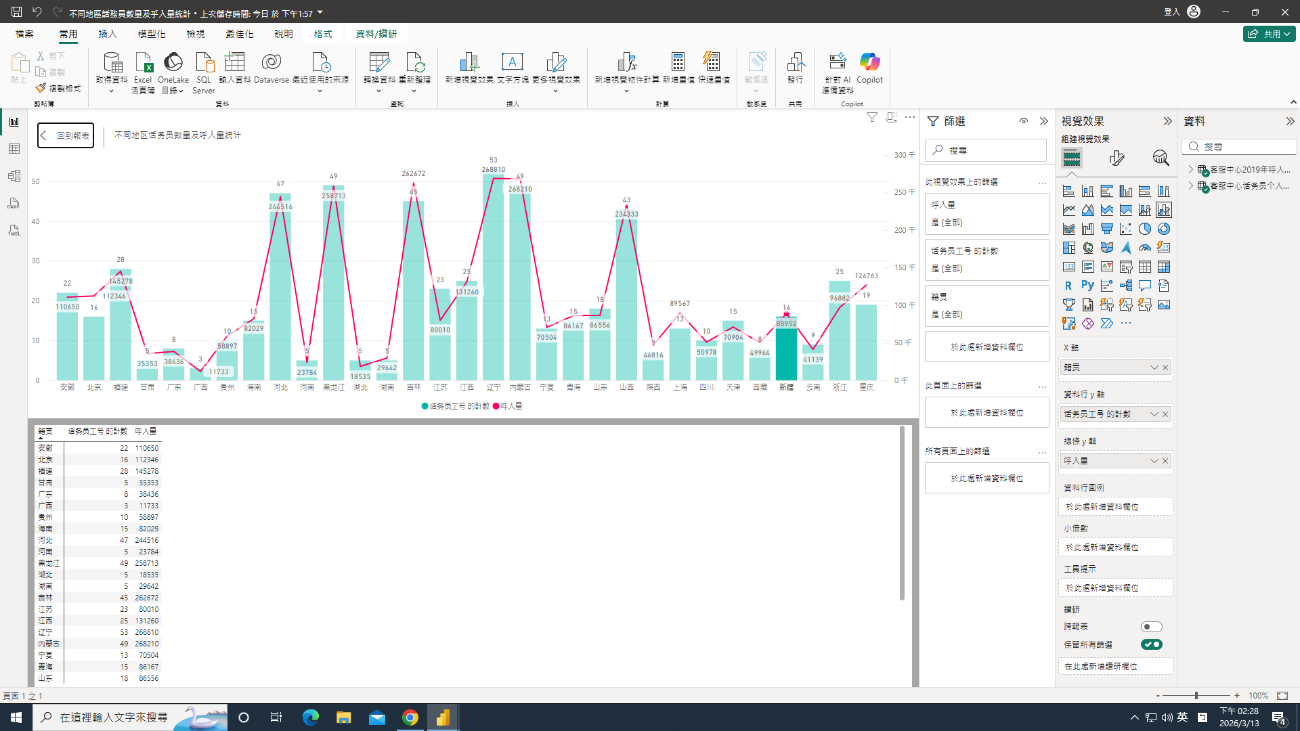Click the 回到報表 button
The height and width of the screenshot is (731, 1300).
coord(66,135)
